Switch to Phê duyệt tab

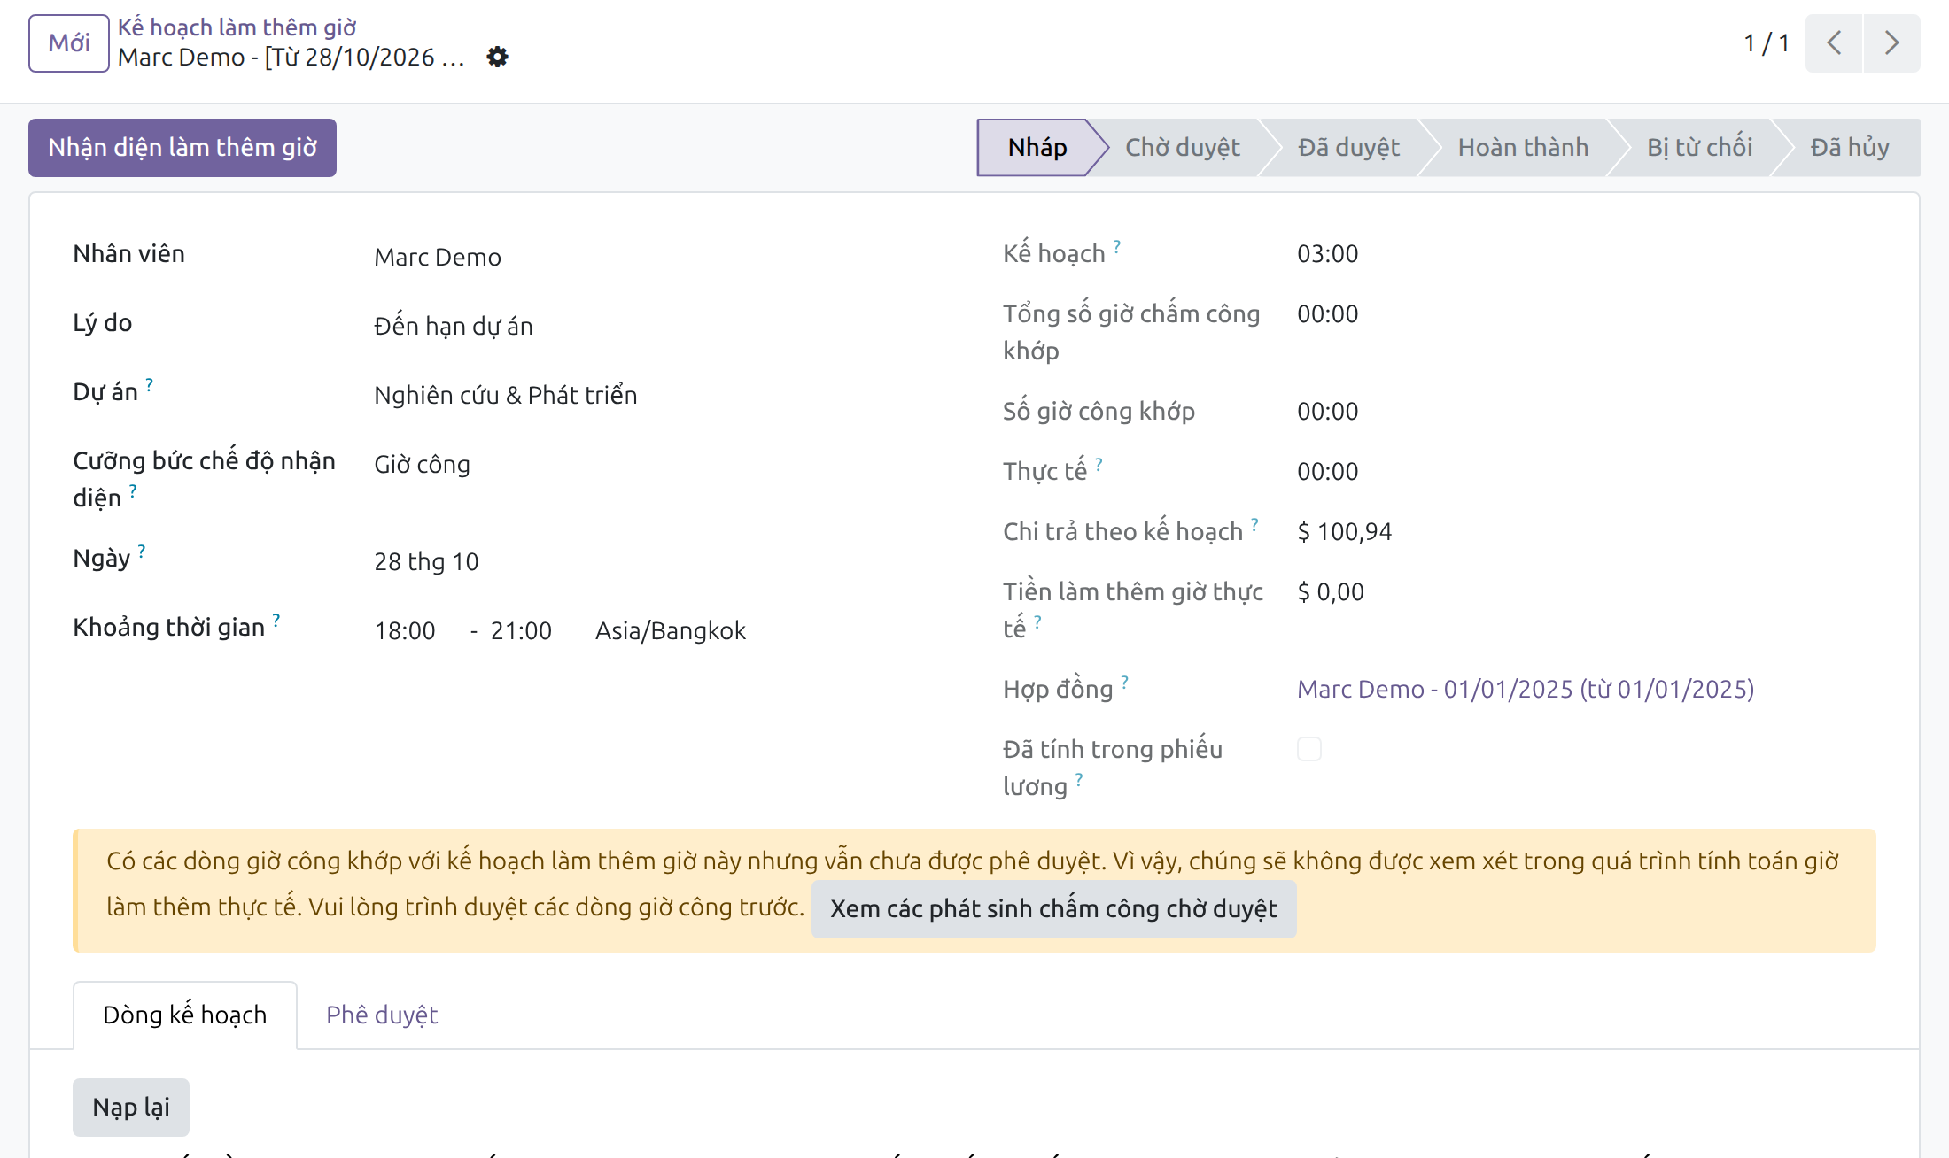click(382, 1015)
